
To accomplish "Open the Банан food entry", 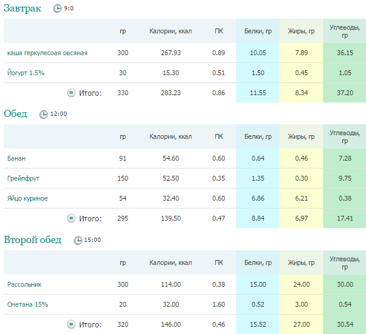I will pyautogui.click(x=16, y=158).
